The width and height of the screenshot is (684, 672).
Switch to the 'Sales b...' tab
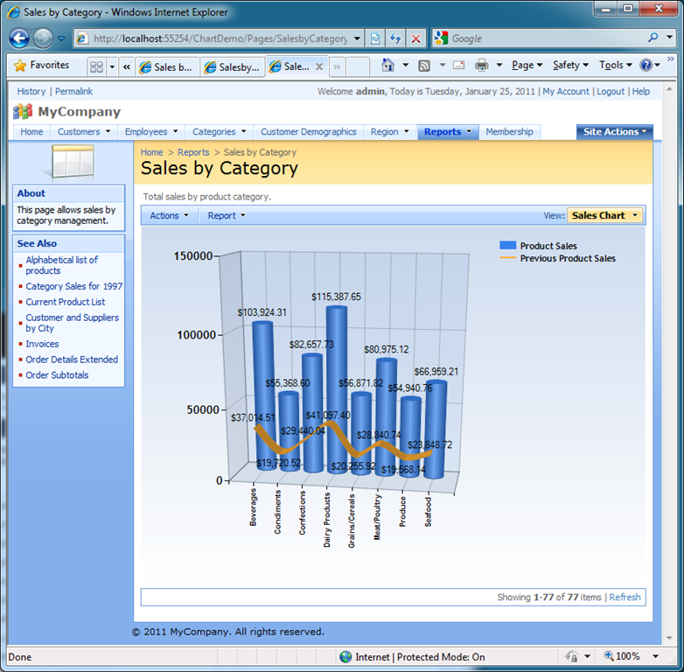pyautogui.click(x=168, y=67)
